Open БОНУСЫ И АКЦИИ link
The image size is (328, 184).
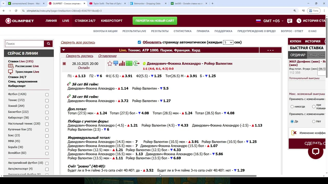coord(105,31)
